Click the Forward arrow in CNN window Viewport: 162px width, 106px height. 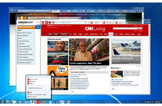50,22
